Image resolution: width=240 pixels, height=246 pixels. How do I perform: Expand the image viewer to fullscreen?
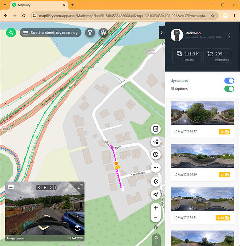click(80, 186)
